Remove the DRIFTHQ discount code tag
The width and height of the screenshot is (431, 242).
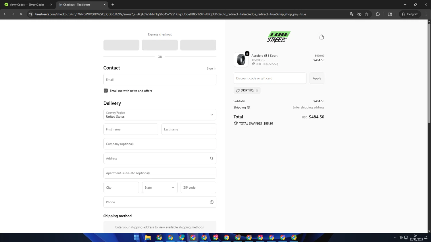(257, 90)
